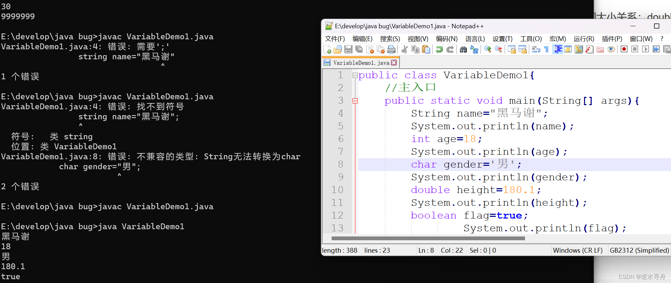The image size is (671, 283).
Task: Toggle the show all characters pilcrow icon
Action: coord(546,50)
